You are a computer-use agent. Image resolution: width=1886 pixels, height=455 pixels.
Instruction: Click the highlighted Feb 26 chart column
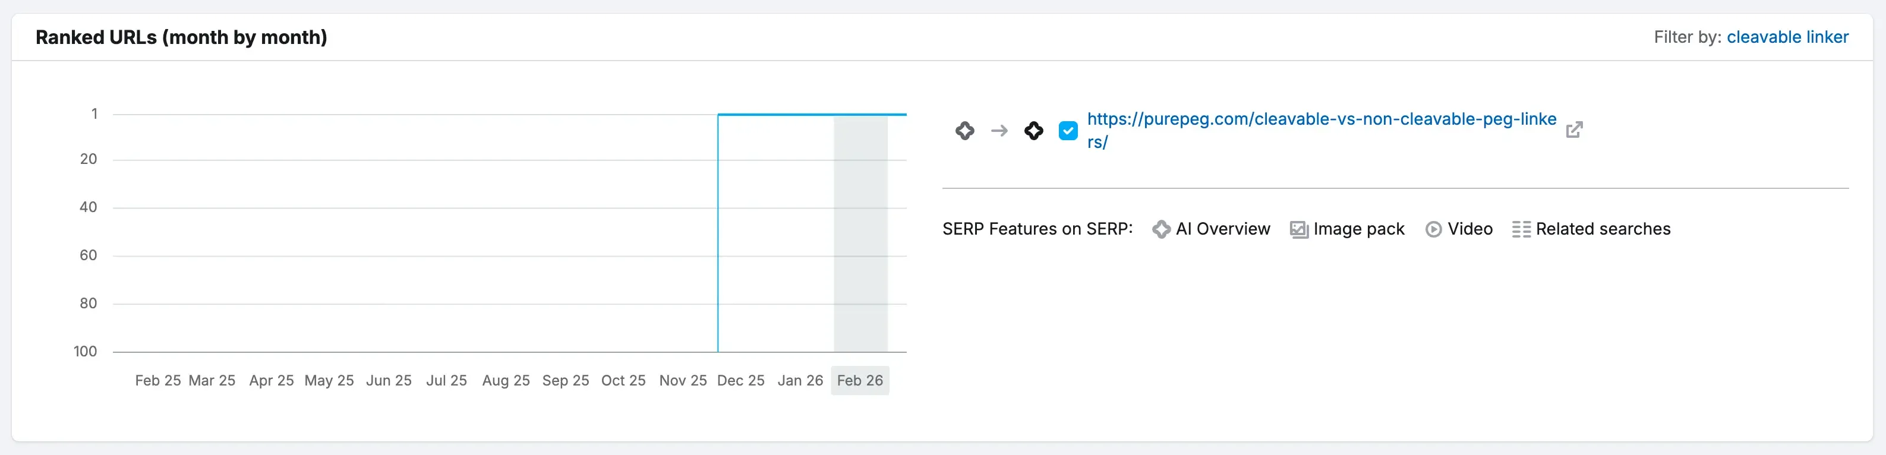pos(860,234)
